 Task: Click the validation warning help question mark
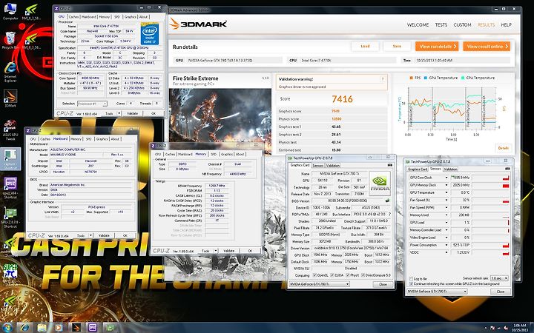tap(383, 79)
